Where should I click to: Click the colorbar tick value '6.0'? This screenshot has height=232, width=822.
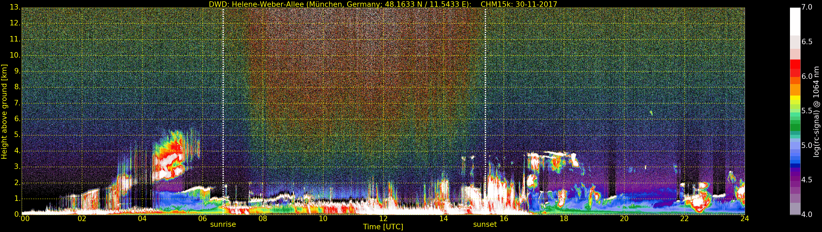(x=807, y=76)
